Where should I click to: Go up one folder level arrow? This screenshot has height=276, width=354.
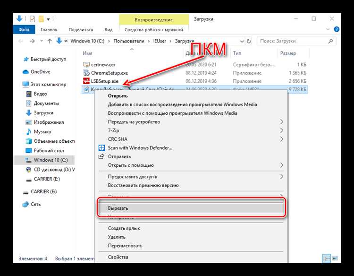point(50,41)
